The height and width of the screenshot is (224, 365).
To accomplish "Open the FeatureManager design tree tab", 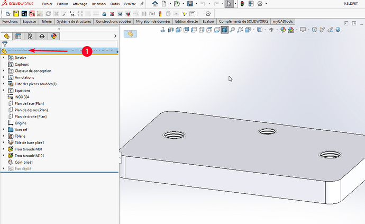I will [6, 36].
